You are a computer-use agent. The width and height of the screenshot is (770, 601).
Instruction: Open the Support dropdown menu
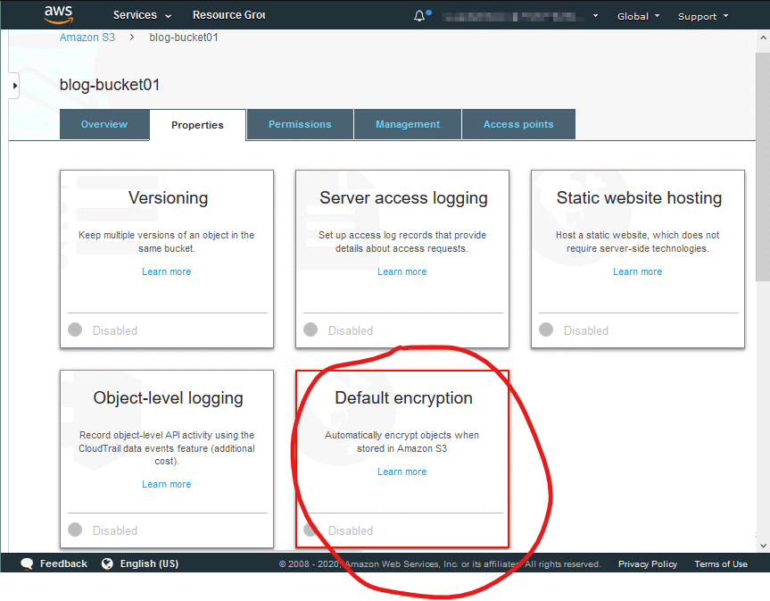pos(703,16)
